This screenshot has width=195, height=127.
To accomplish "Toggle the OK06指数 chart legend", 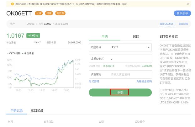I will [x=14, y=53].
